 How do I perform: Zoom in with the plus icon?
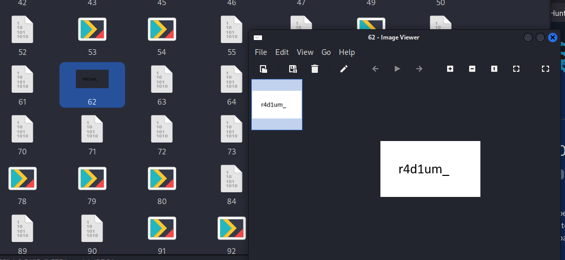(x=450, y=69)
